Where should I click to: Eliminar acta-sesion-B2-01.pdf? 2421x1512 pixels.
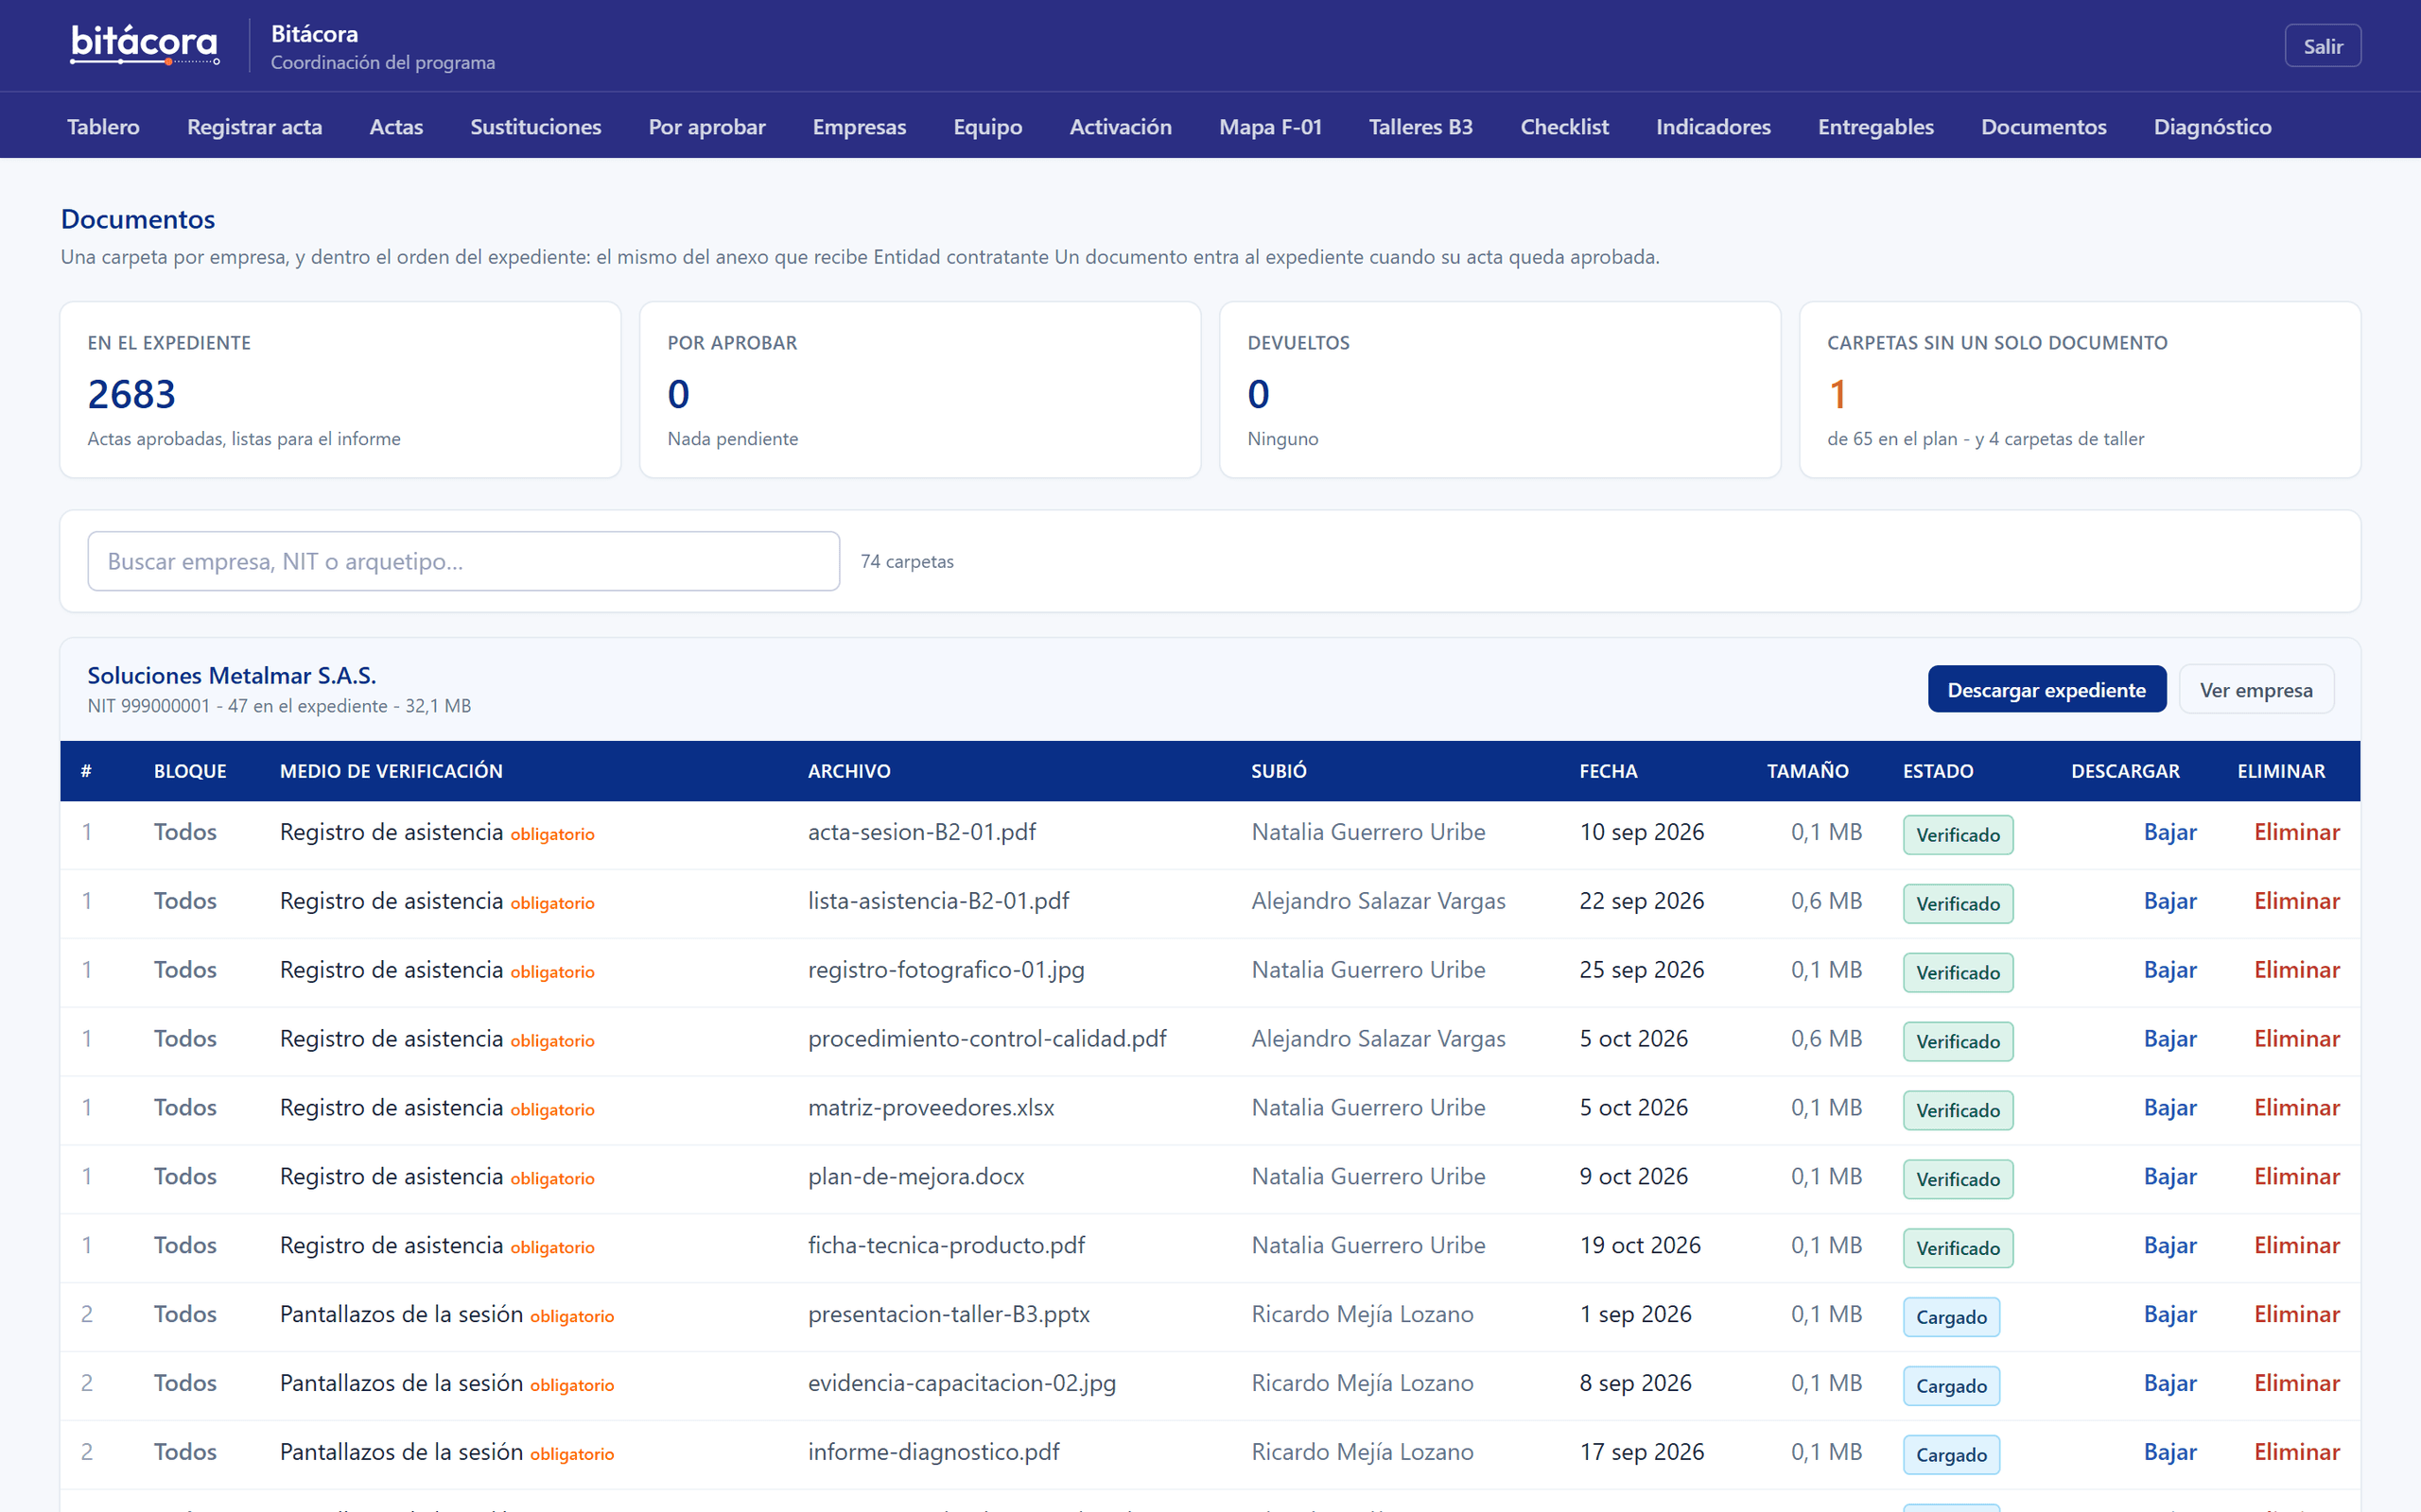tap(2297, 832)
